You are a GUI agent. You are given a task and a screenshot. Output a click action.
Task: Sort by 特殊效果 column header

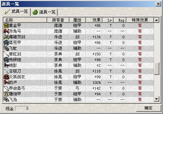coord(140,20)
